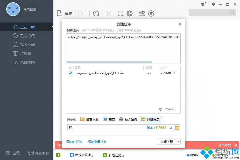Click the scheduled task clock icon
The height and width of the screenshot is (160, 240).
pos(96,13)
